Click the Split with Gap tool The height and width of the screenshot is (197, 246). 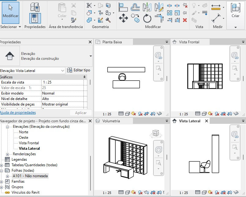pyautogui.click(x=177, y=6)
